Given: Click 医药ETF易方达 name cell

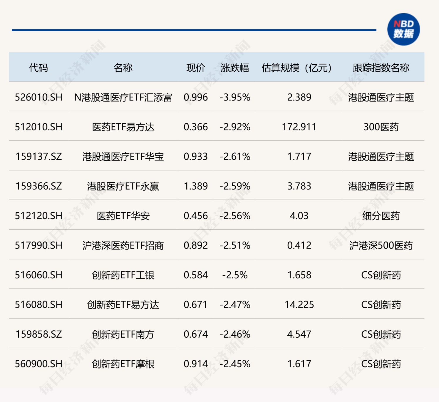Looking at the screenshot, I should (123, 127).
